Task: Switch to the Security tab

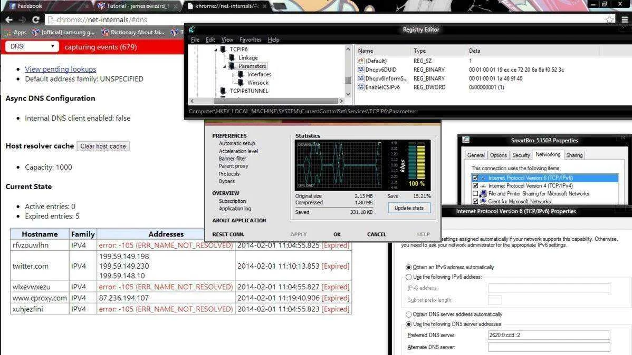Action: click(x=521, y=155)
